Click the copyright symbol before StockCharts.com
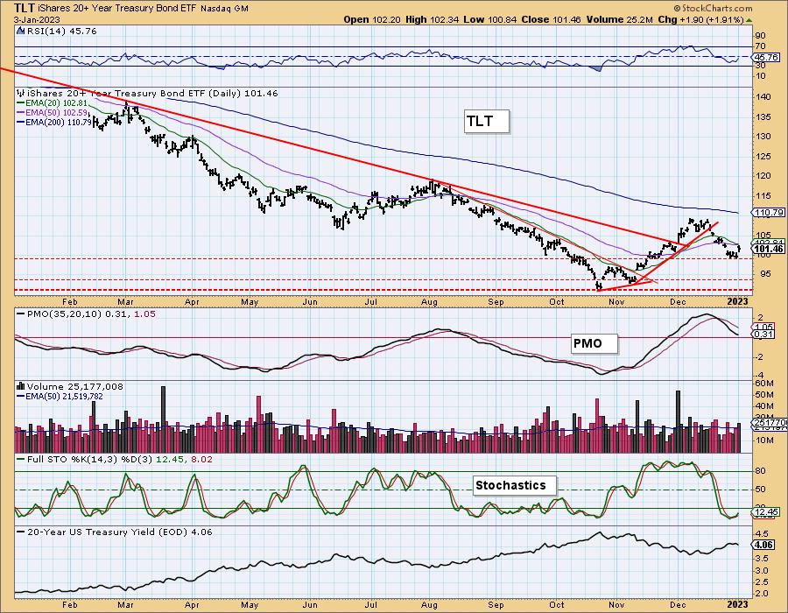The width and height of the screenshot is (788, 613). click(677, 8)
